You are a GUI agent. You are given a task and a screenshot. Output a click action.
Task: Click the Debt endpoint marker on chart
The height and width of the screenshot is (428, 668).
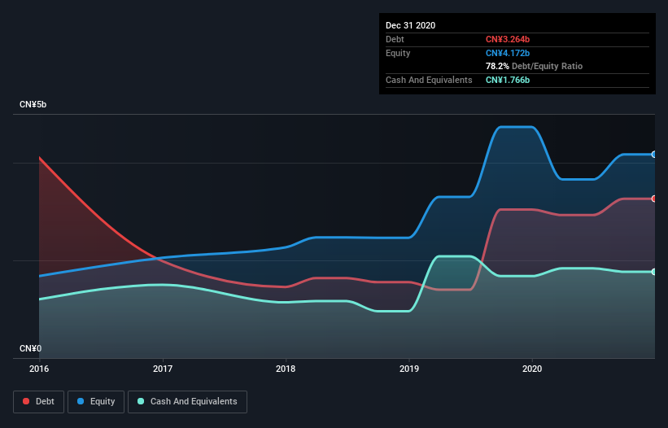click(x=653, y=199)
